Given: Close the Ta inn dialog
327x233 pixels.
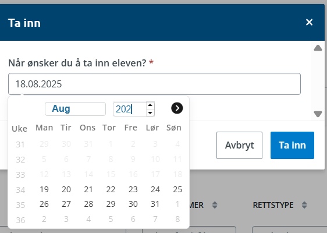Looking at the screenshot, I should 309,22.
